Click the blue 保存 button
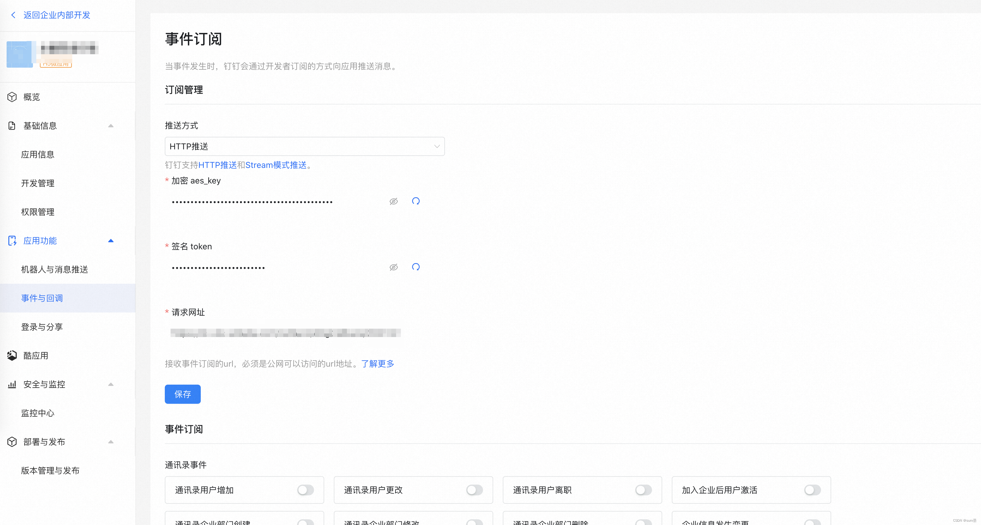This screenshot has height=525, width=981. click(182, 394)
